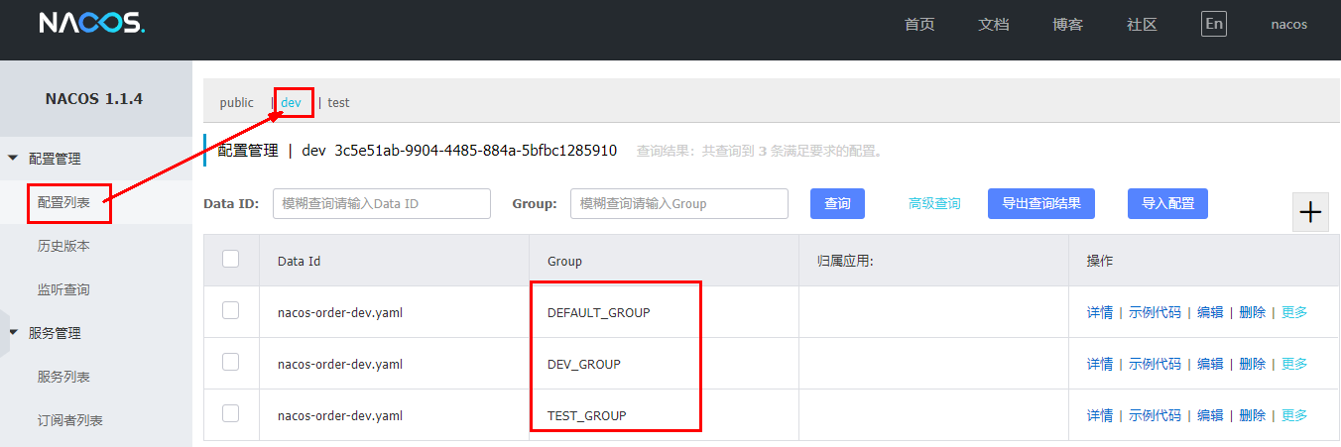The height and width of the screenshot is (447, 1341).
Task: Open 配置列表 in the sidebar
Action: 63,201
